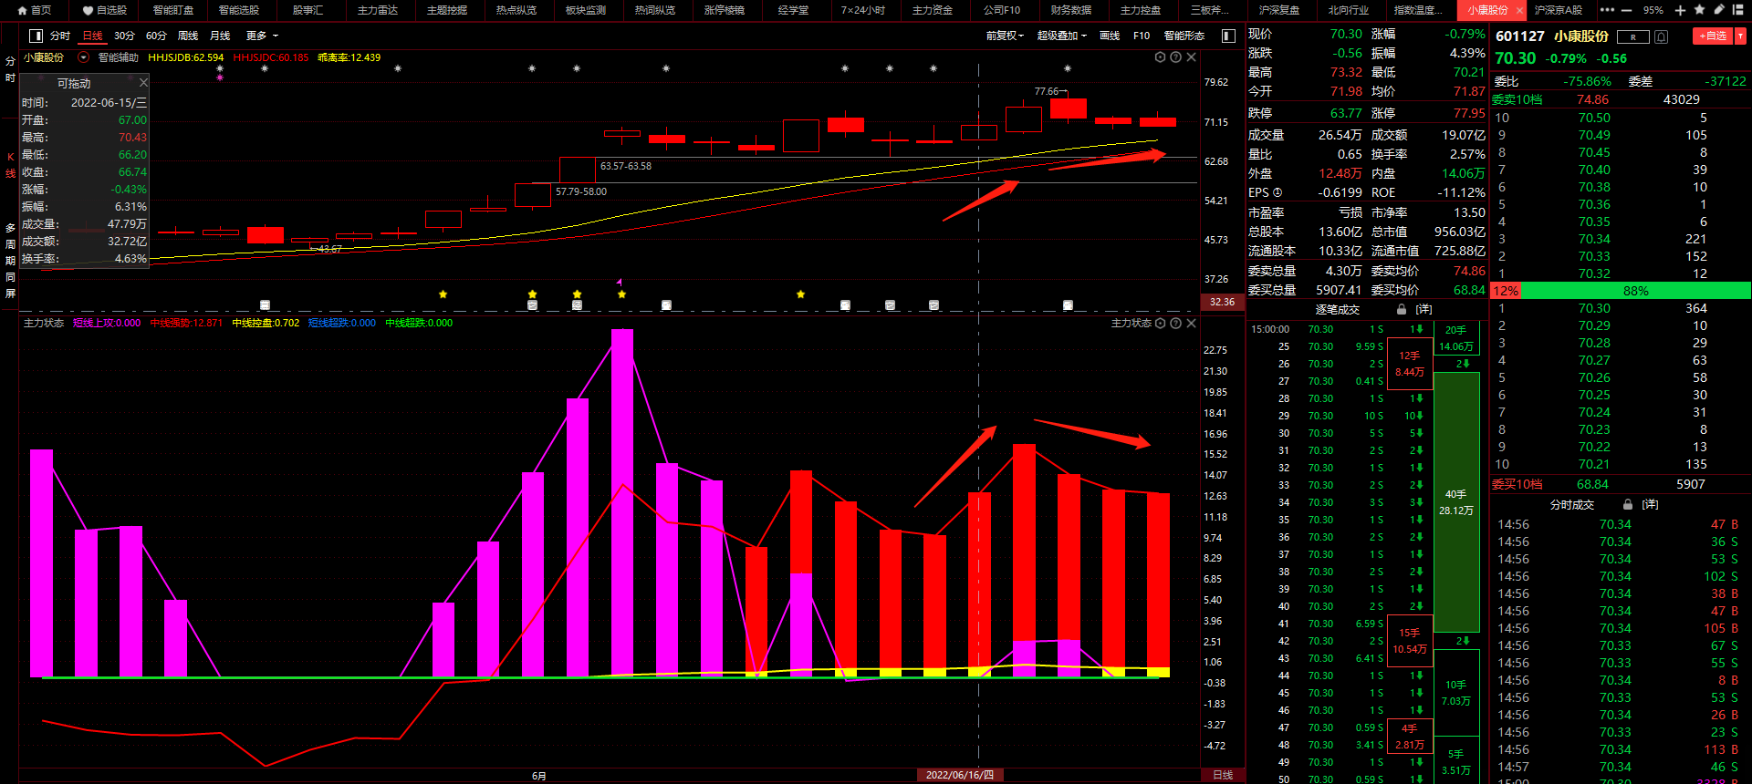
Task: Click the 委买10档 header
Action: (x=1517, y=484)
